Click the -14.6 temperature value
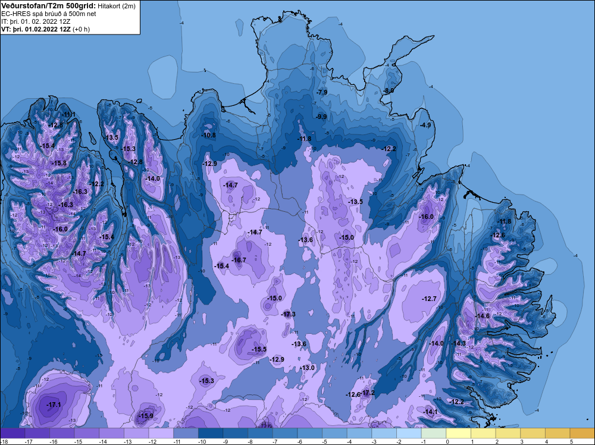The height and width of the screenshot is (445, 595). tap(483, 316)
